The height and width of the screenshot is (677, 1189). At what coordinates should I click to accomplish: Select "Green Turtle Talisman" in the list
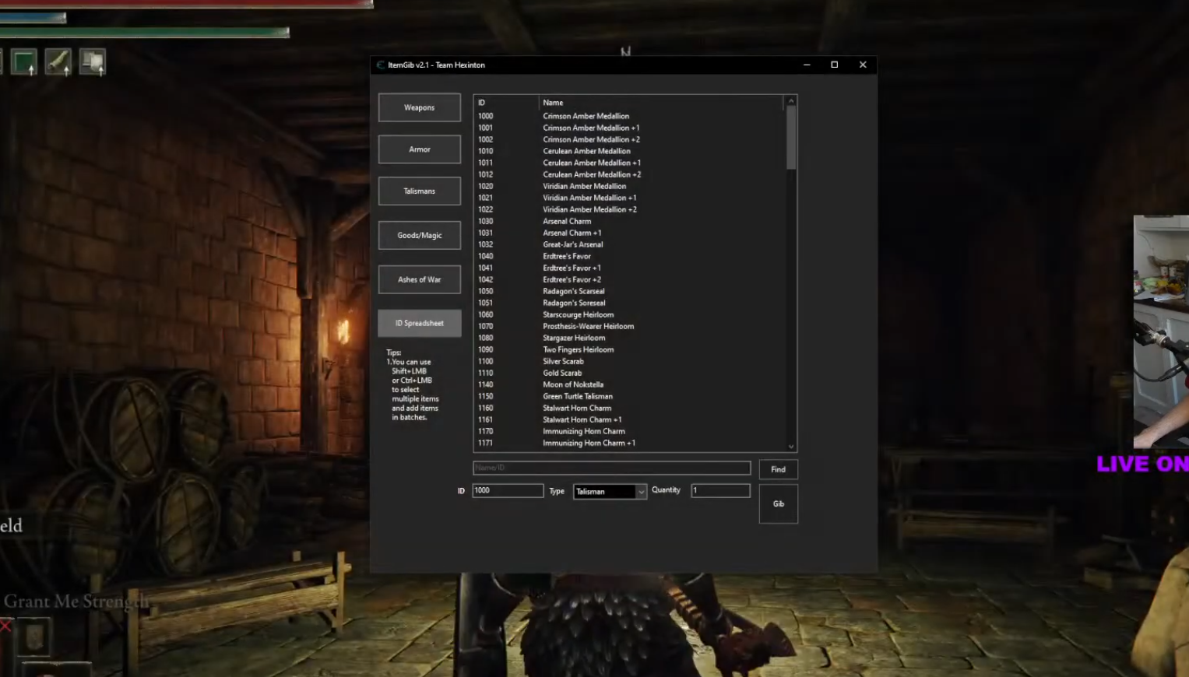click(629, 396)
